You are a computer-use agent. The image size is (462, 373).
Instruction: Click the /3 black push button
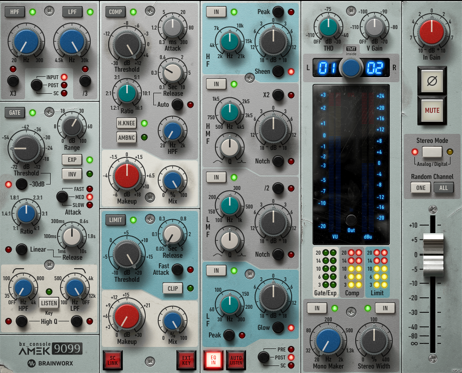85,81
